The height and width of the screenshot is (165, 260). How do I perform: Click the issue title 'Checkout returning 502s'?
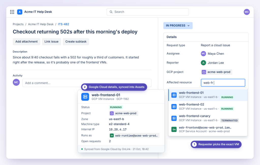(x=75, y=32)
